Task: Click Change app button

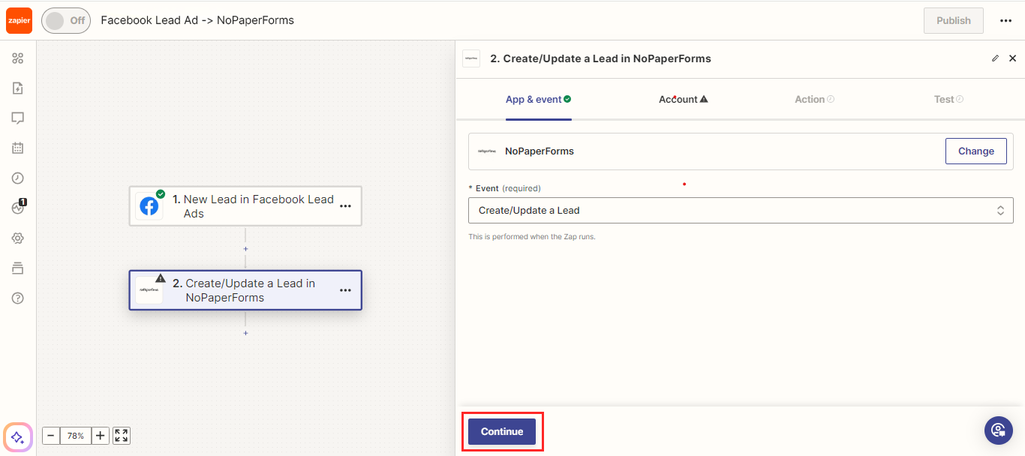Action: pyautogui.click(x=975, y=151)
